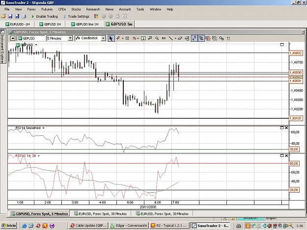Click the magnet snap icon
307x230 pixels.
pyautogui.click(x=228, y=38)
